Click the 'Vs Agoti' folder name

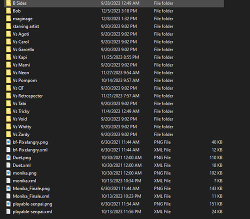[21, 34]
